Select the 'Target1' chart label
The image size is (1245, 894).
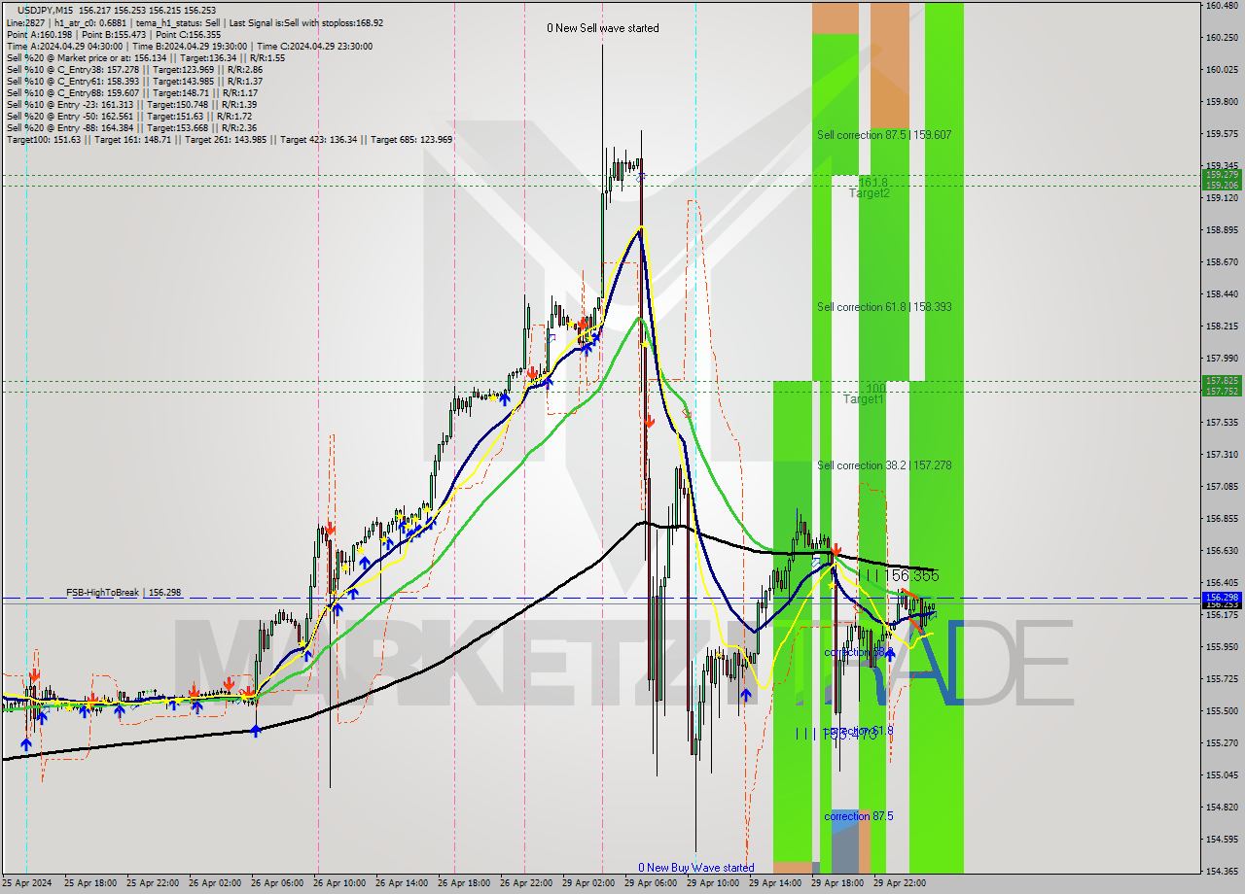[x=864, y=399]
